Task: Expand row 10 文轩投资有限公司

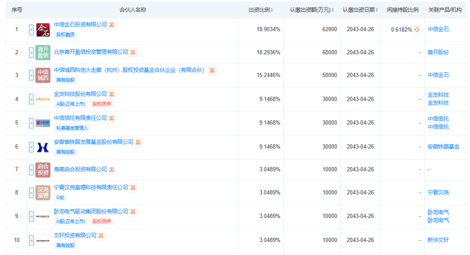Action: [x=31, y=241]
